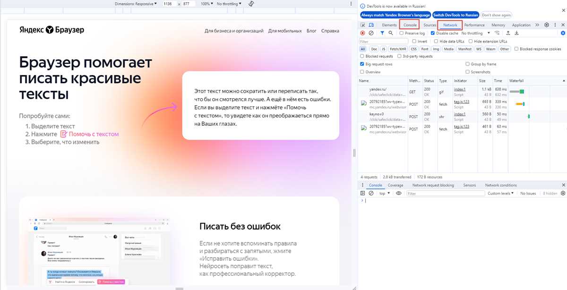Toggle the console sidebar icon
Screen dimensions: 567x290
(363, 193)
